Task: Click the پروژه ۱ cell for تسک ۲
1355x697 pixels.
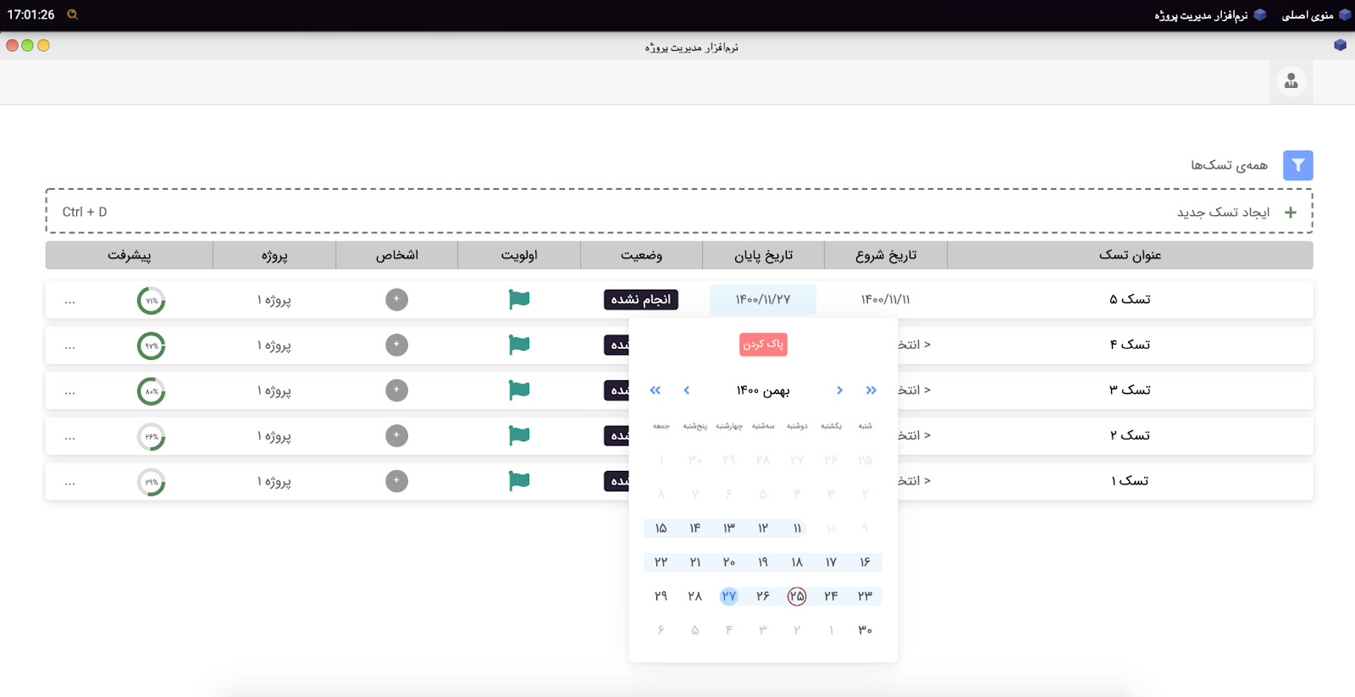Action: tap(274, 436)
